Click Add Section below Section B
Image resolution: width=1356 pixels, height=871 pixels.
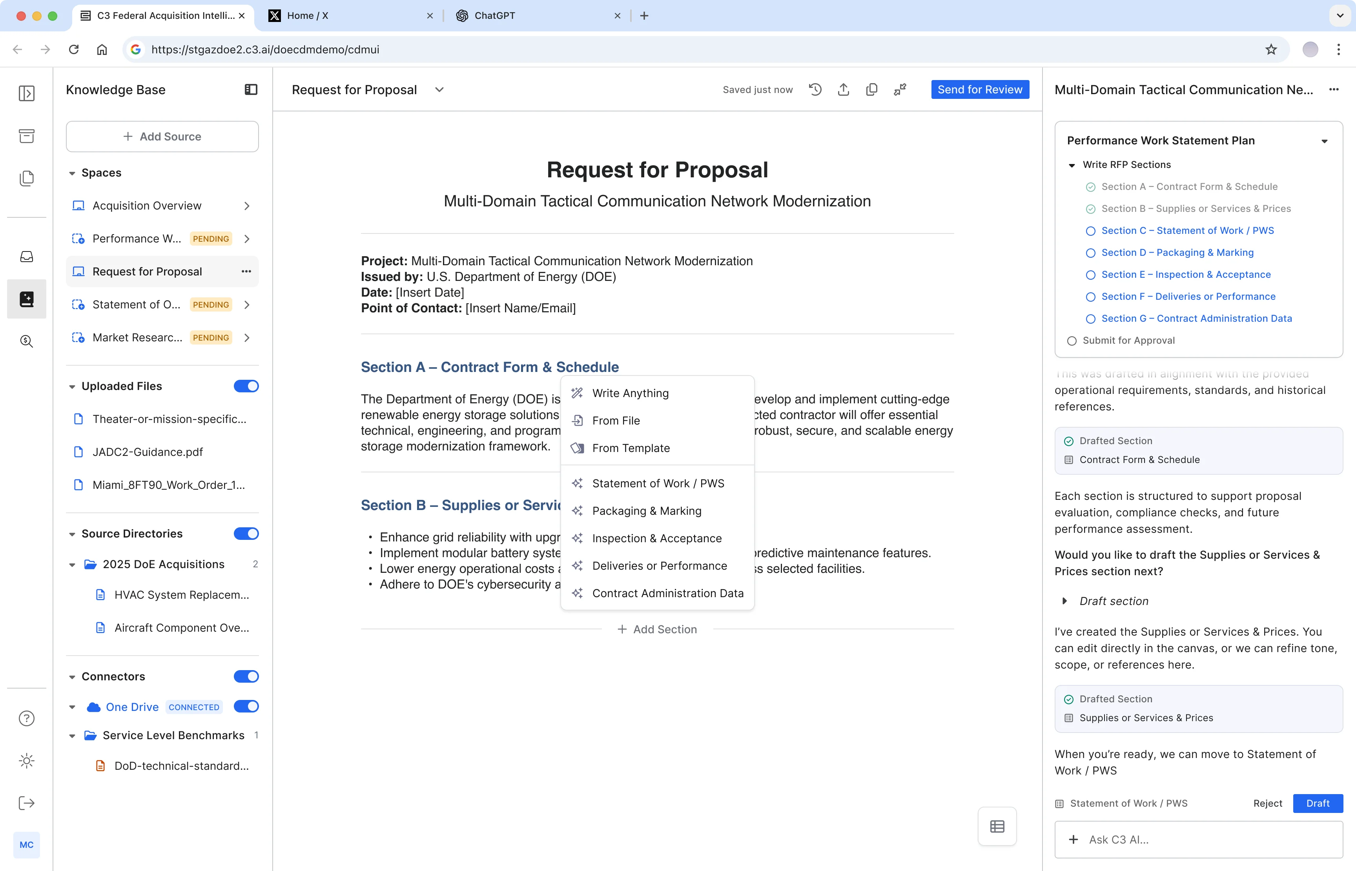pos(657,629)
